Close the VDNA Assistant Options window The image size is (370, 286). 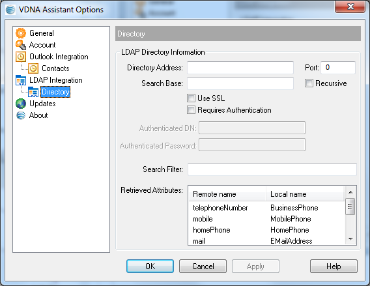click(x=350, y=7)
